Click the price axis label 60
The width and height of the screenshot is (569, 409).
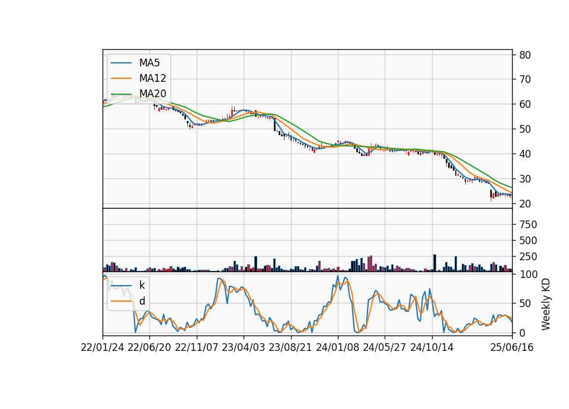525,104
